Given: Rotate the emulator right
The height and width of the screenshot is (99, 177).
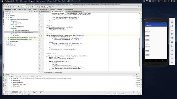Looking at the screenshot, I should pos(172,38).
